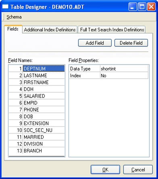158x179 pixels.
Task: Select the MARRIED field
Action: (44, 137)
